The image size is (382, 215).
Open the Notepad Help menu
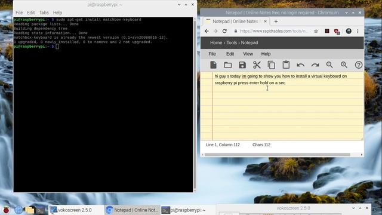click(x=266, y=54)
